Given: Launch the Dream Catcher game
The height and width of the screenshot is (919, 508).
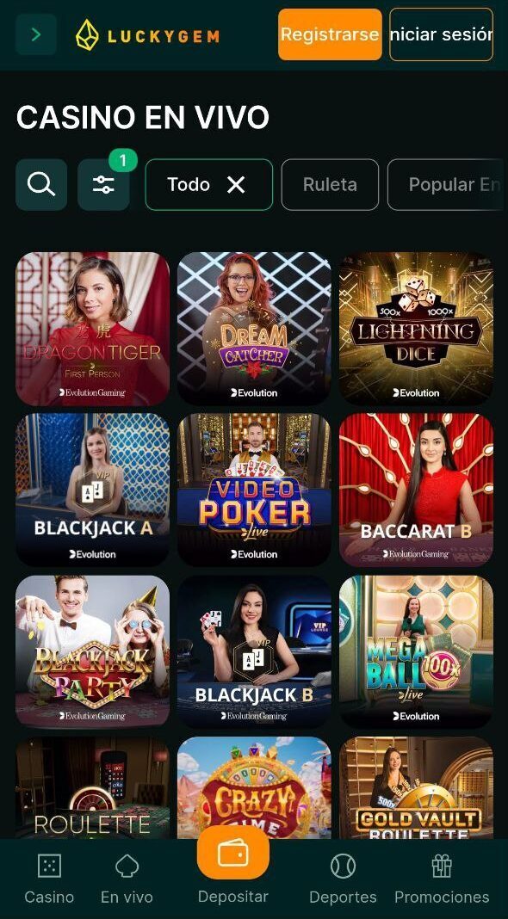Looking at the screenshot, I should (254, 329).
